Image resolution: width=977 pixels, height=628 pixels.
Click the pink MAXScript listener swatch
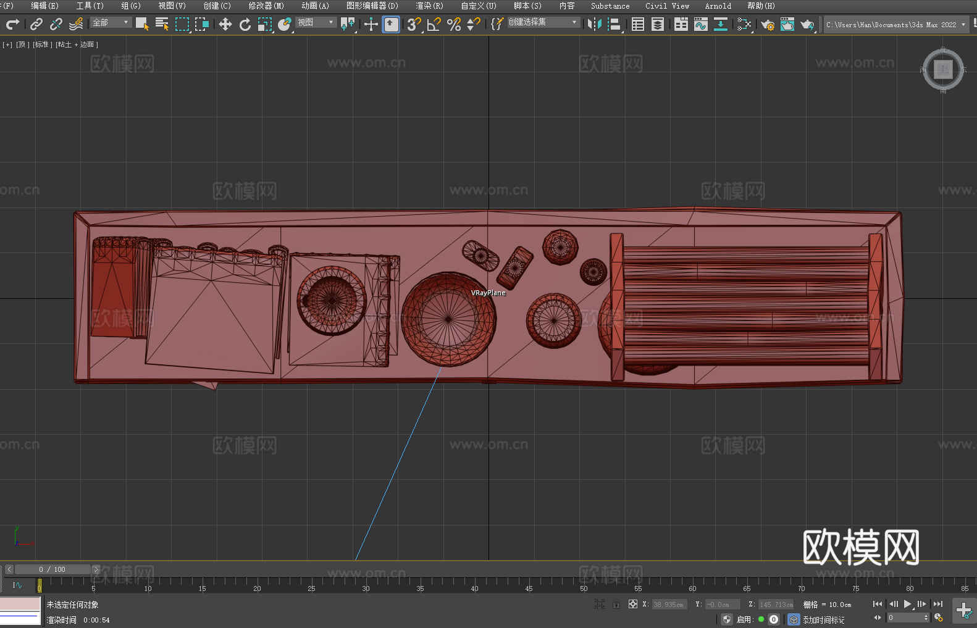point(20,604)
